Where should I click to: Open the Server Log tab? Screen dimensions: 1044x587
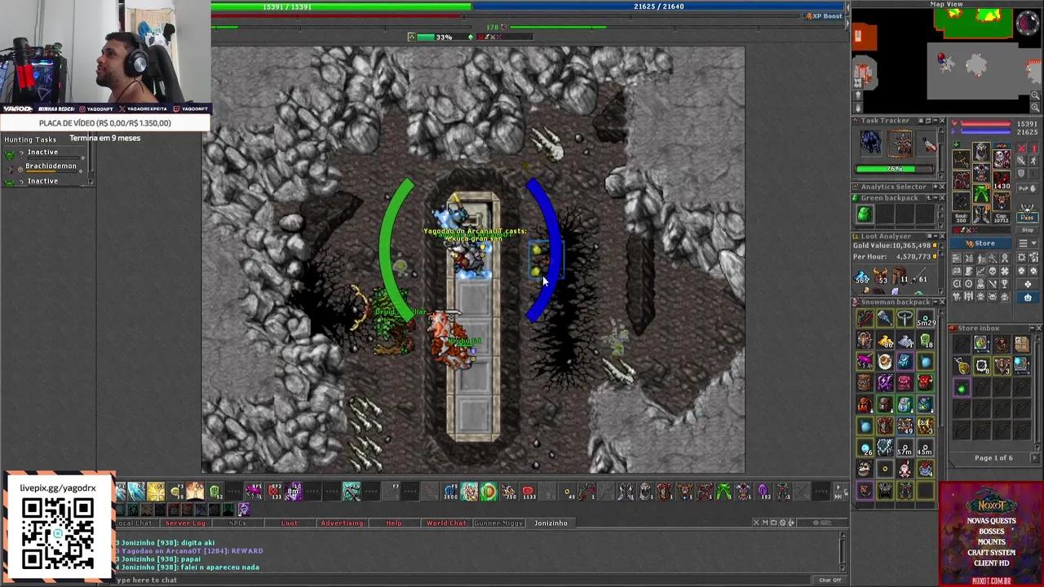coord(184,523)
